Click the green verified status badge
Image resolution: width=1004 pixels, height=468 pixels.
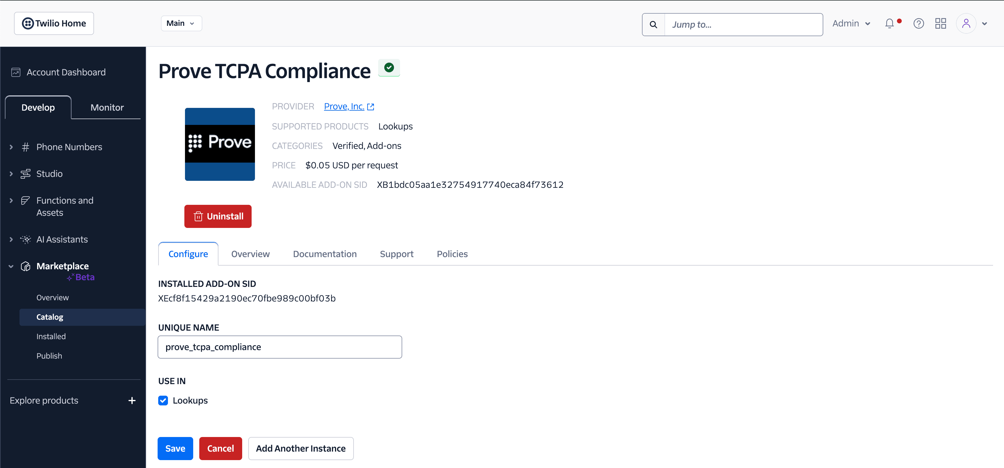389,67
